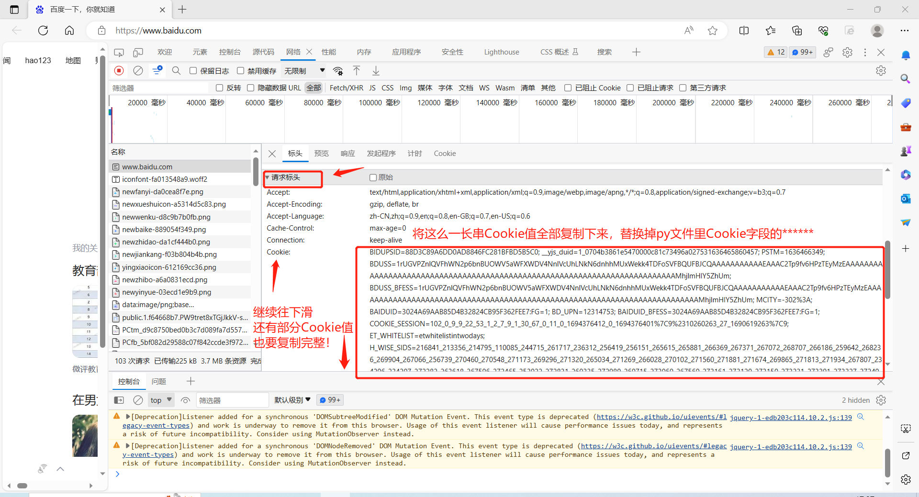
Task: Check hide data URLs checkbox
Action: click(250, 88)
